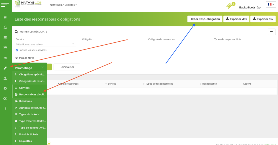Open the French flag language dropdown
Image resolution: width=278 pixels, height=145 pixels.
pos(271,5)
